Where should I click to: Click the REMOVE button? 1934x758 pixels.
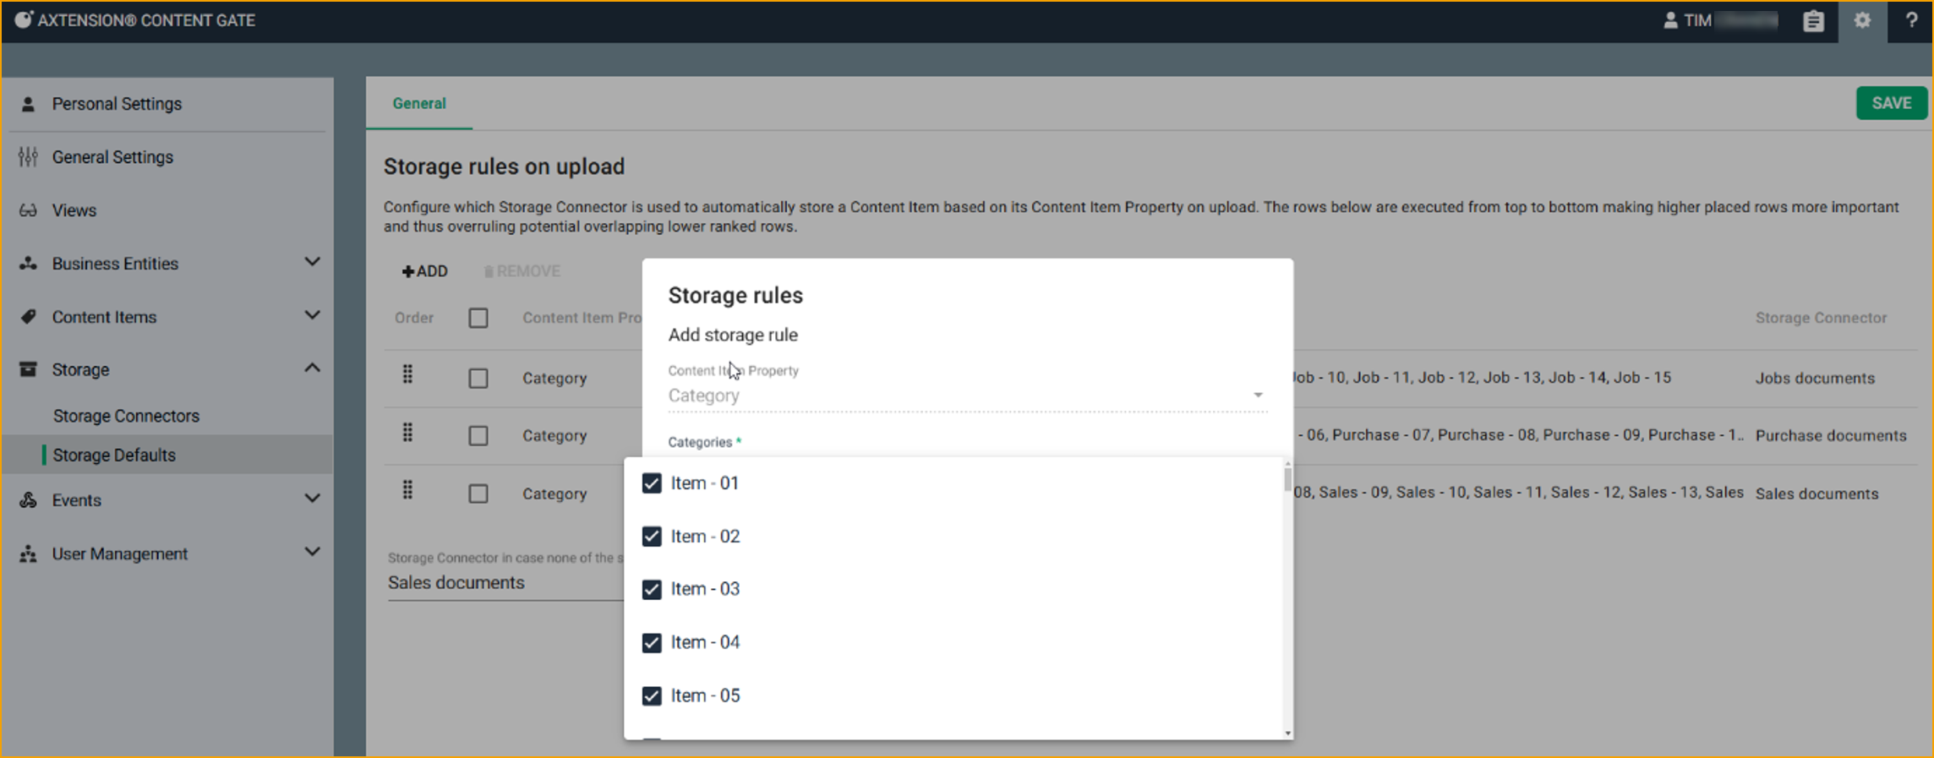[522, 271]
